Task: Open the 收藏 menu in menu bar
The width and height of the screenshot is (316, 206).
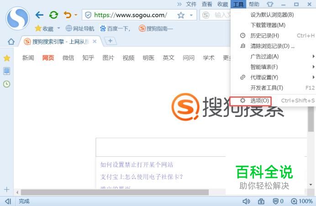Action: click(x=222, y=4)
